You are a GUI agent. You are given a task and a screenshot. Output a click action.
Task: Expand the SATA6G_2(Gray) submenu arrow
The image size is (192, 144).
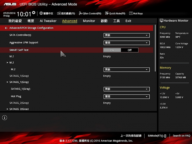[x=7, y=109]
